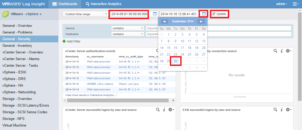Click the start time input field
The width and height of the screenshot is (302, 130).
(131, 14)
